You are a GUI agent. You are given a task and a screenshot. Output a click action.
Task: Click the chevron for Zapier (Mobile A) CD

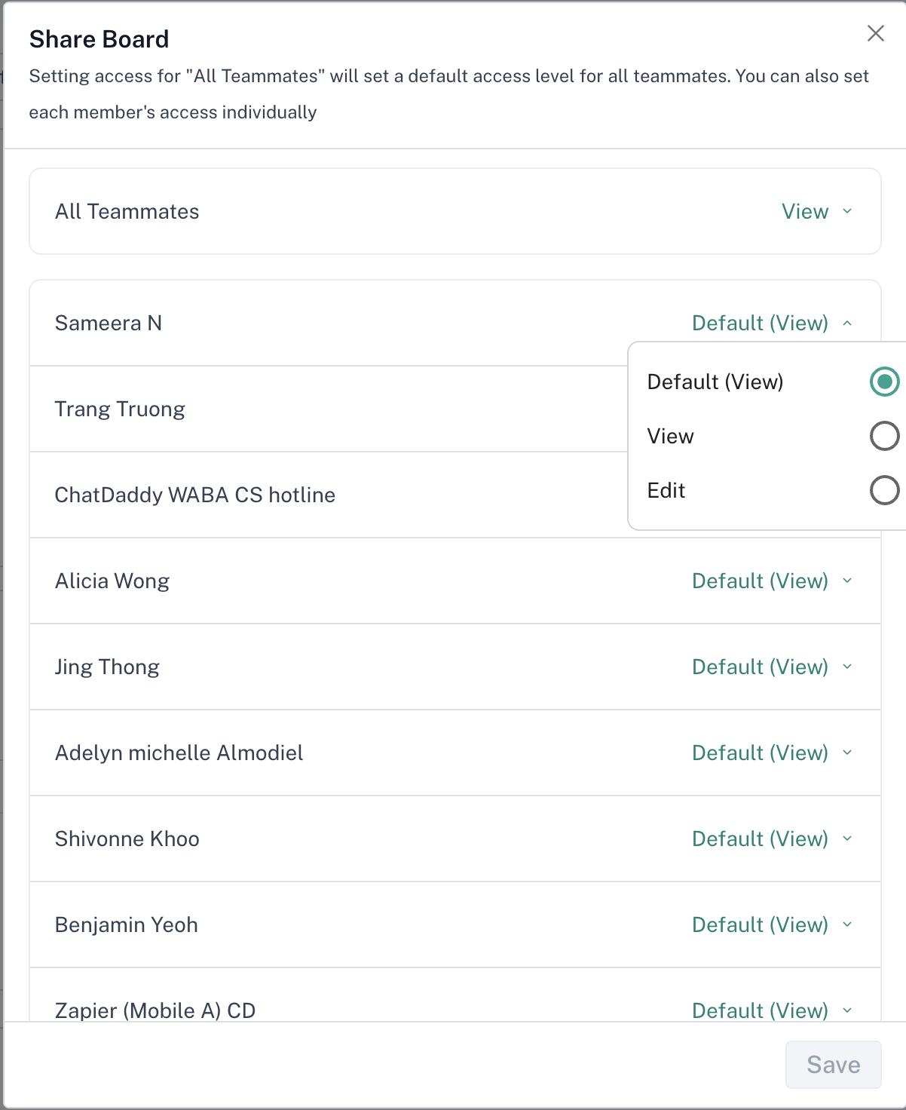click(847, 1010)
